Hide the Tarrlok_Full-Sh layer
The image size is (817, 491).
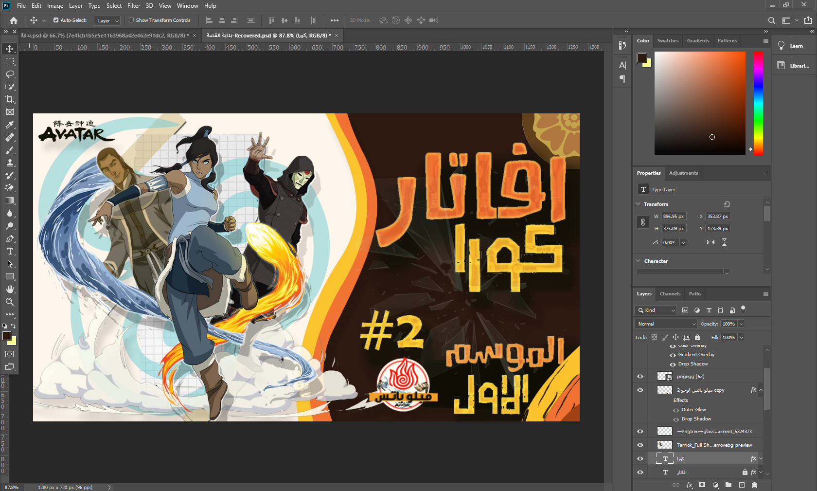pos(640,445)
